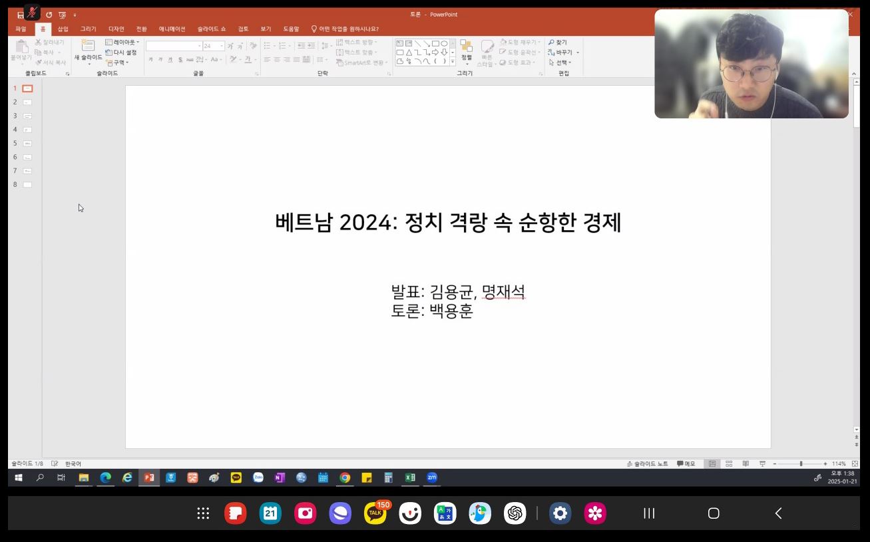This screenshot has width=870, height=542.
Task: Click the New Slide (새 슬라이드) icon
Action: pyautogui.click(x=88, y=46)
